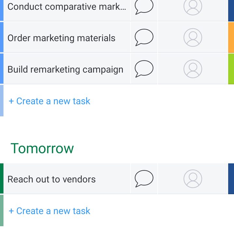This screenshot has width=234, height=234.
Task: Open the Reach out to vendors task
Action: coord(51,179)
